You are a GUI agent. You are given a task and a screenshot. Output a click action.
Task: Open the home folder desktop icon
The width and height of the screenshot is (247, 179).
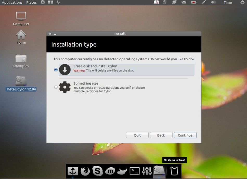click(21, 37)
